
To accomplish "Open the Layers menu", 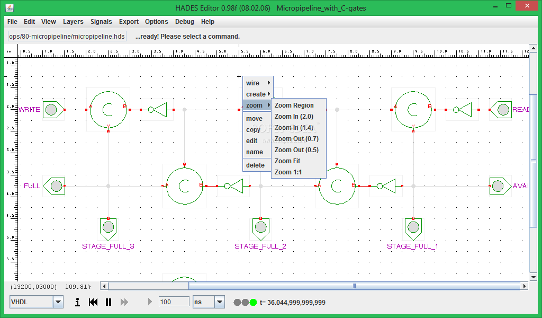I will click(73, 21).
